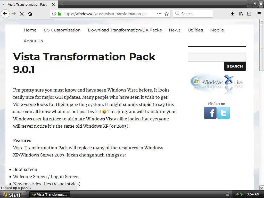
Task: Open page actions three-dots menu
Action: tap(159, 14)
